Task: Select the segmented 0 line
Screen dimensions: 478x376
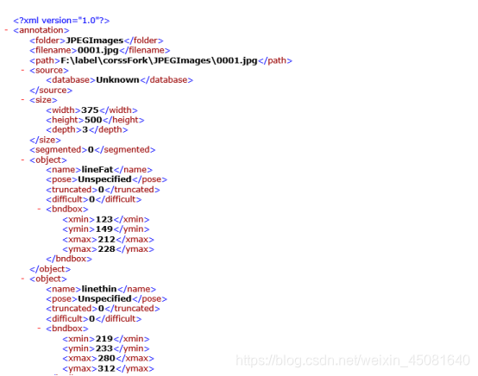Action: click(92, 149)
